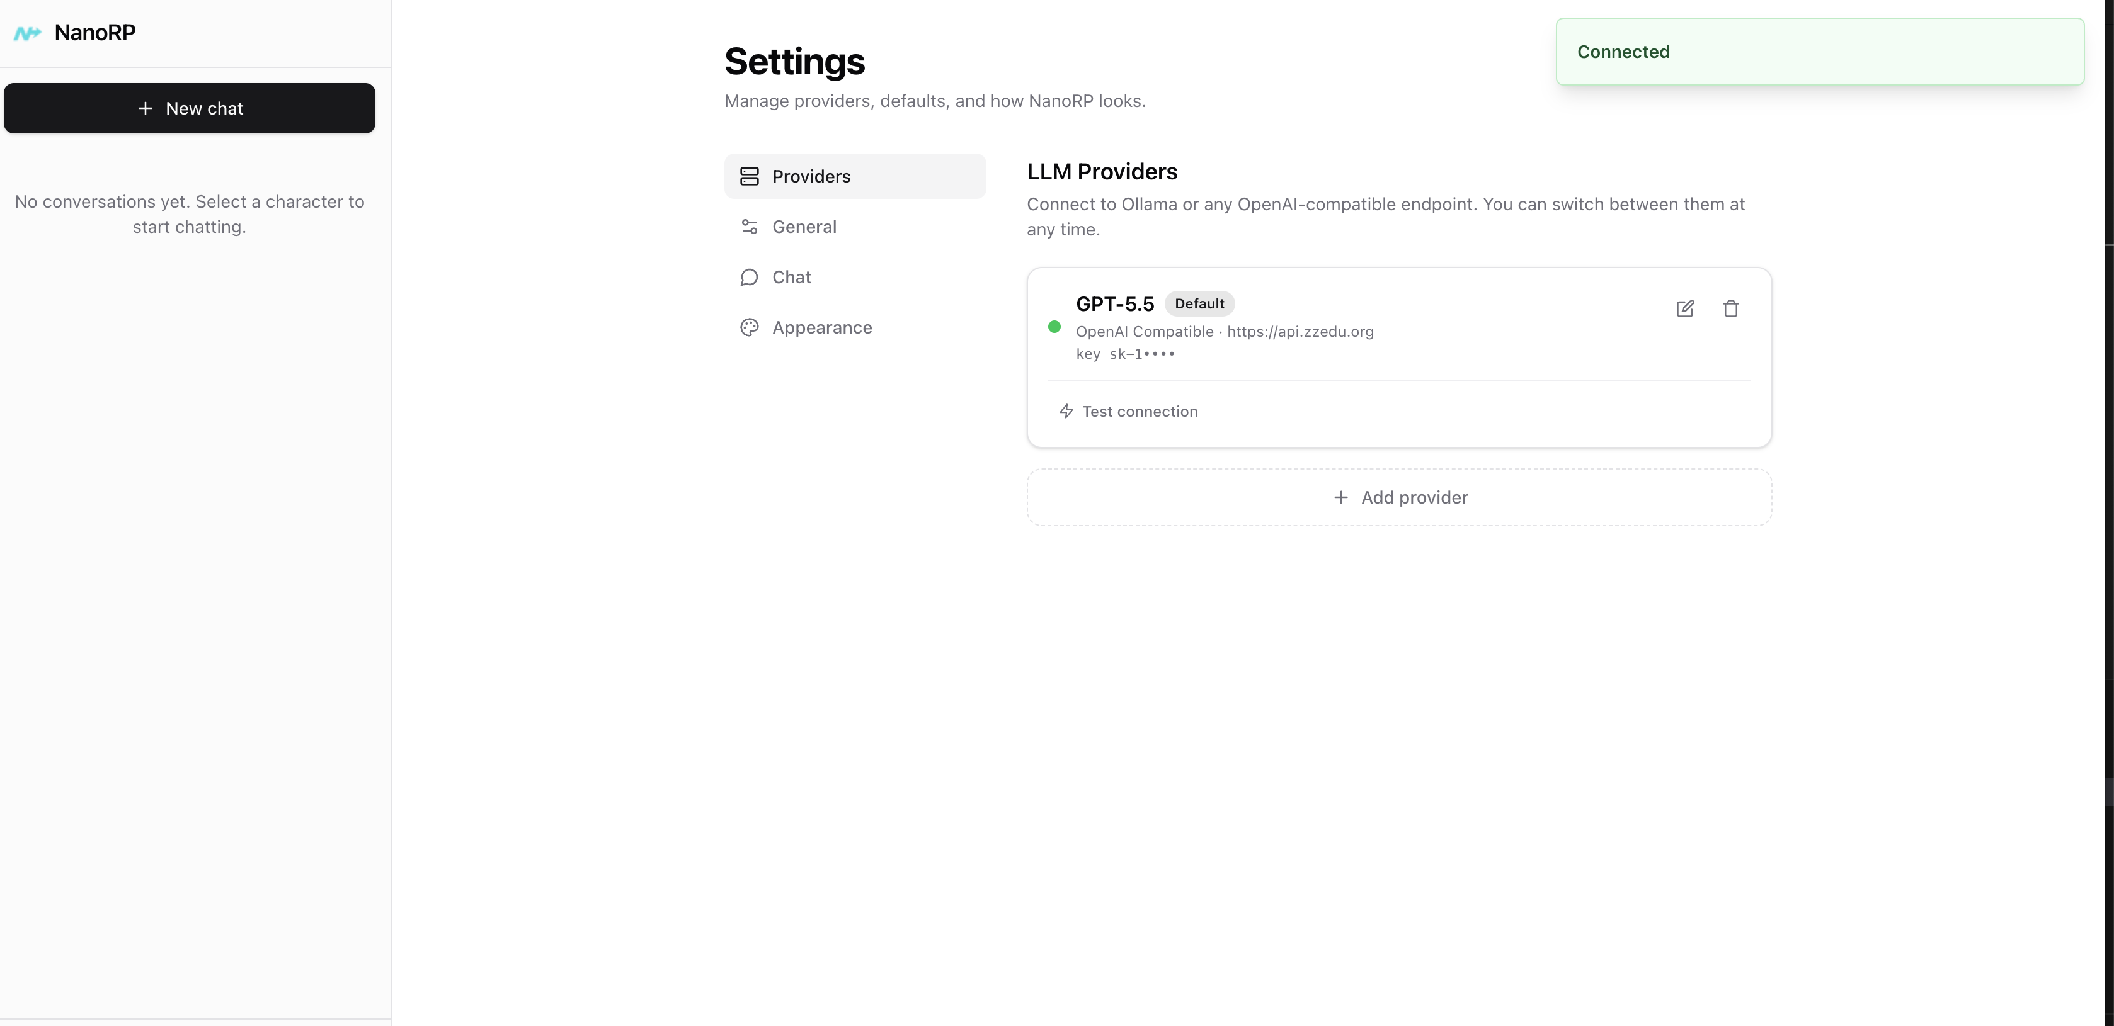This screenshot has width=2114, height=1026.
Task: Click the lightning bolt test icon
Action: pyautogui.click(x=1066, y=411)
